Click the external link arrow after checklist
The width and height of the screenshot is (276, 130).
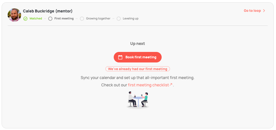pos(171,84)
